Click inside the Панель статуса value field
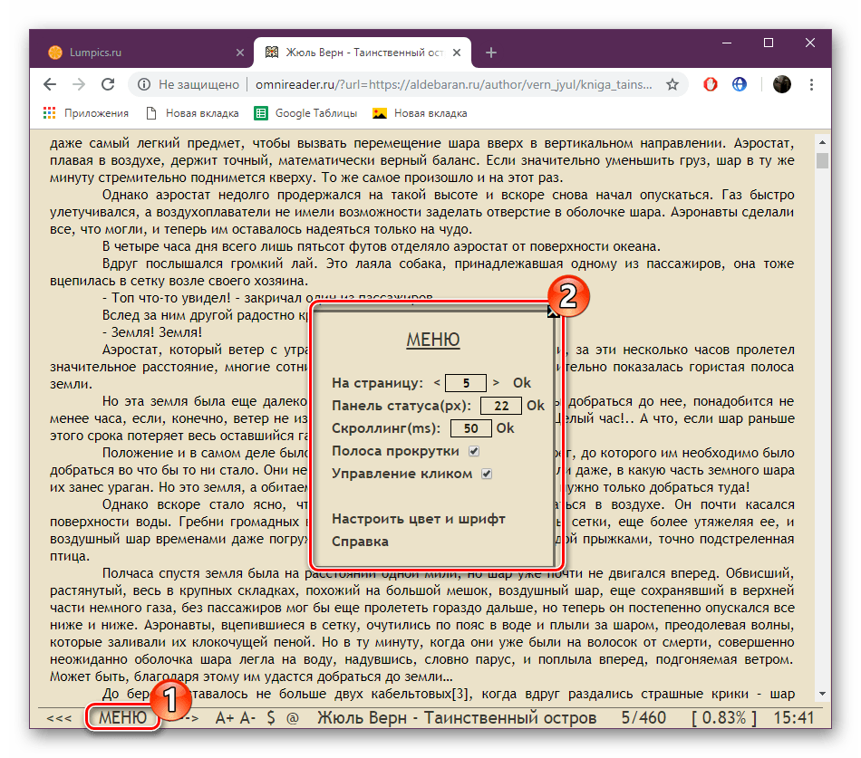 500,405
